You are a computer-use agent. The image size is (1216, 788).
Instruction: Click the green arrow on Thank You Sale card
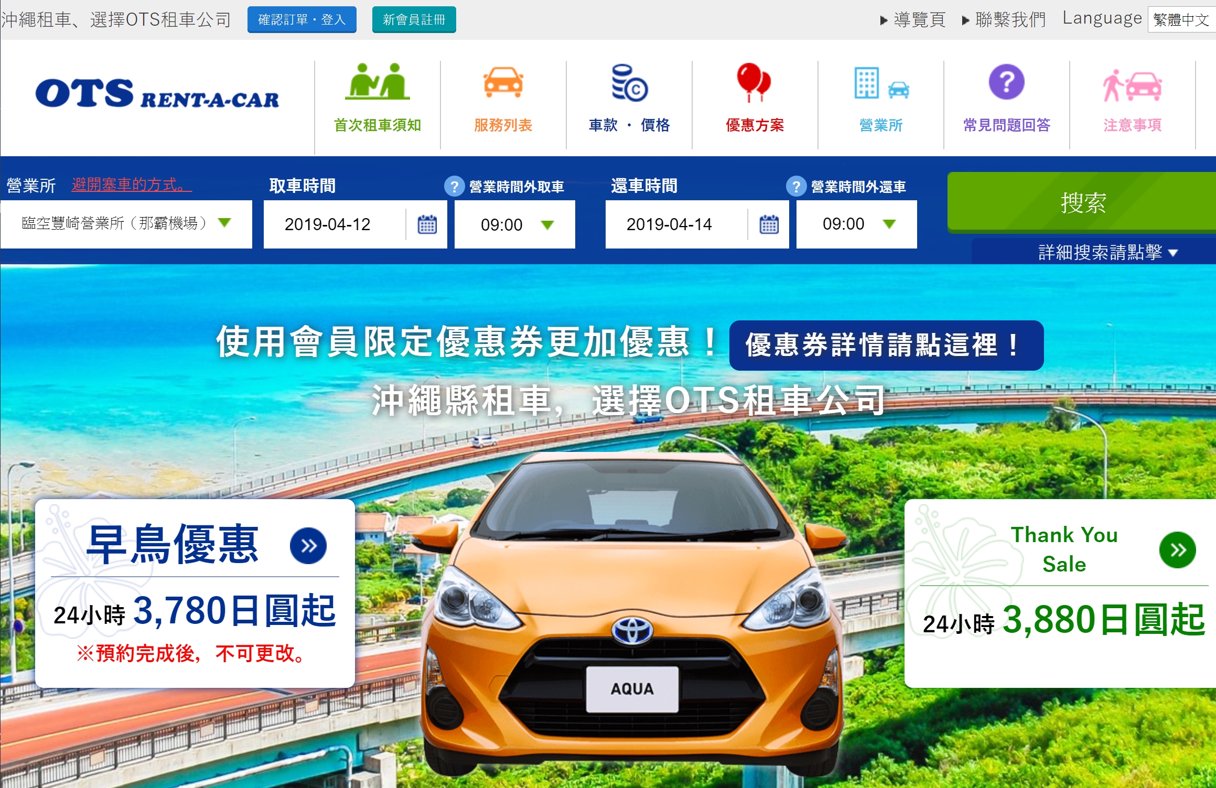click(x=1177, y=550)
